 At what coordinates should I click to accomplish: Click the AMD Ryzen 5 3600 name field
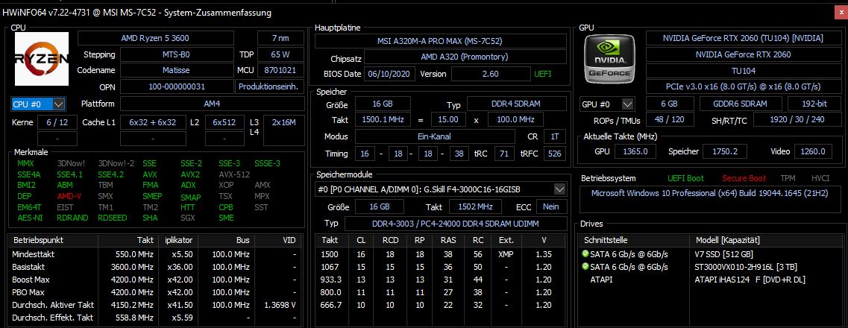[x=156, y=38]
